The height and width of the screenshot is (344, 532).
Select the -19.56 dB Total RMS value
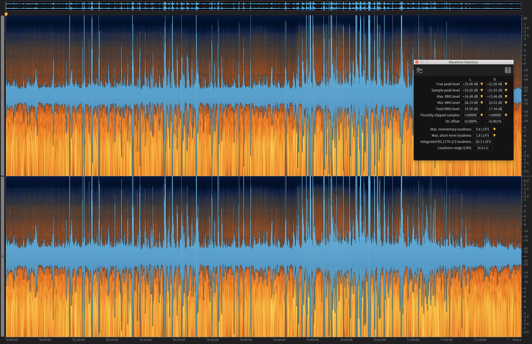(470, 109)
